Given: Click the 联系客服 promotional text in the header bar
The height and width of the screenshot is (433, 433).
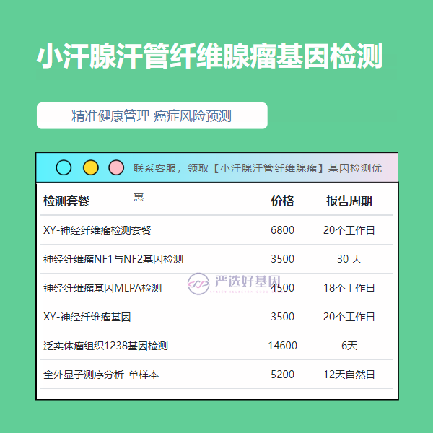Looking at the screenshot, I should [x=258, y=168].
